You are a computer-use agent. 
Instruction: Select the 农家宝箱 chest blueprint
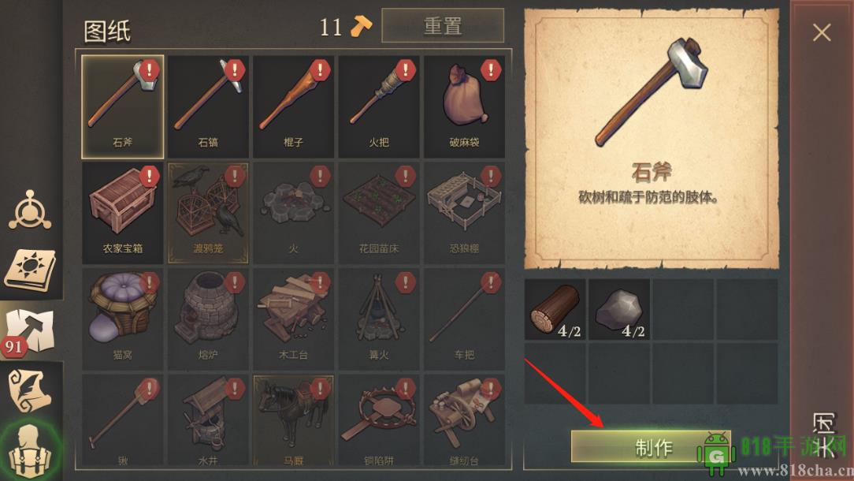(x=123, y=213)
